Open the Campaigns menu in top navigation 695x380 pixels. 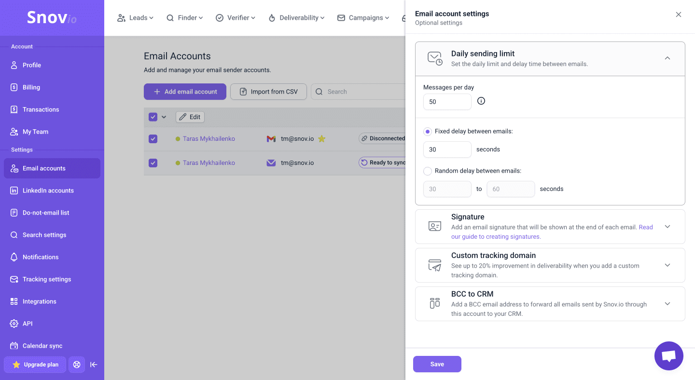[363, 18]
